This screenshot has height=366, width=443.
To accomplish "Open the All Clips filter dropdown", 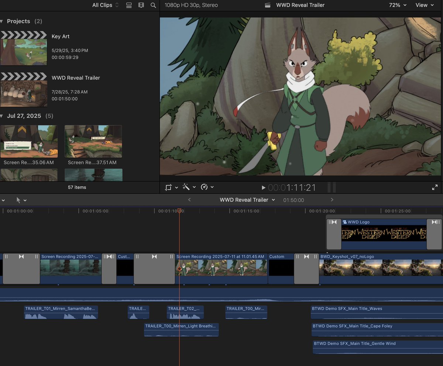I will click(x=106, y=5).
